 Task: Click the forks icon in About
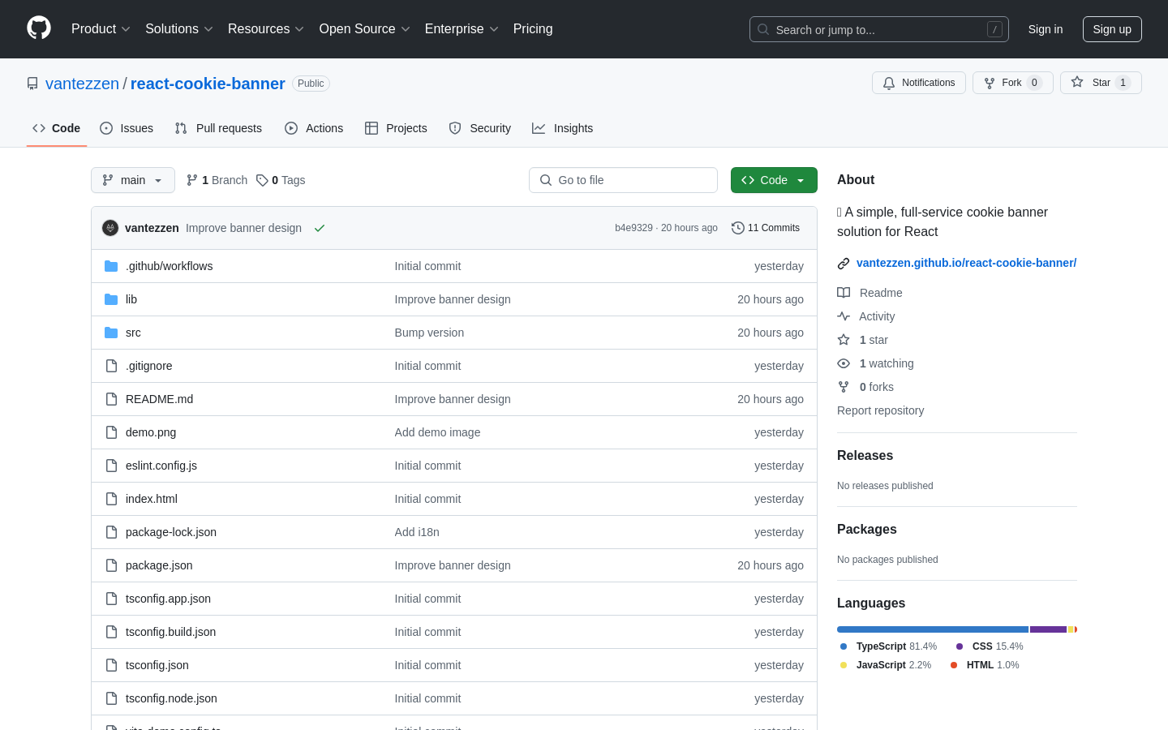point(844,387)
